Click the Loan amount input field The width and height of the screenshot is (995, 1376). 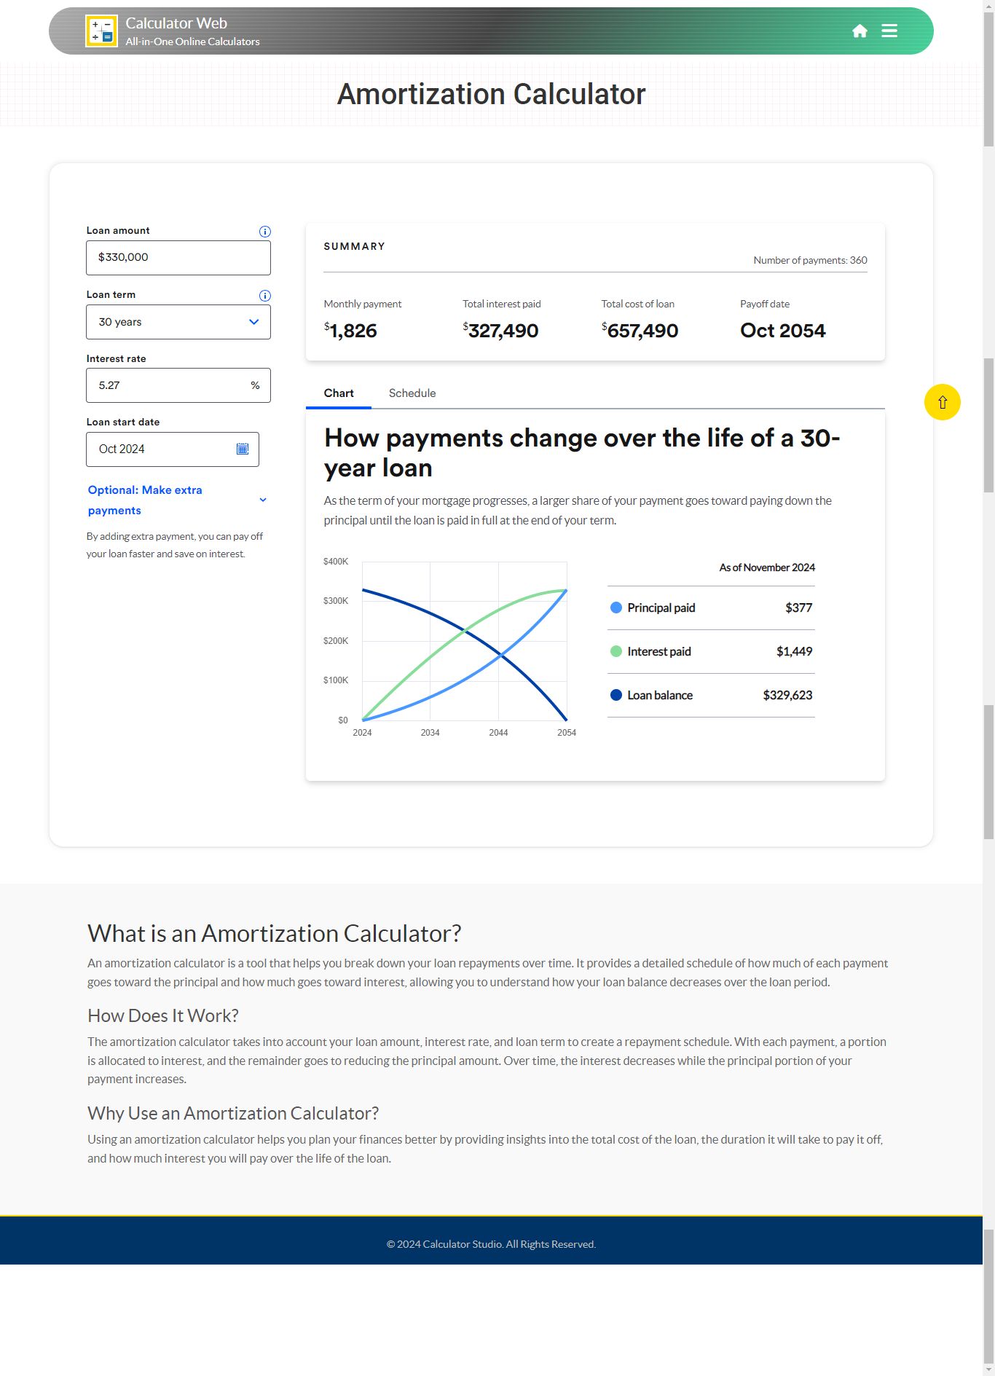click(178, 258)
